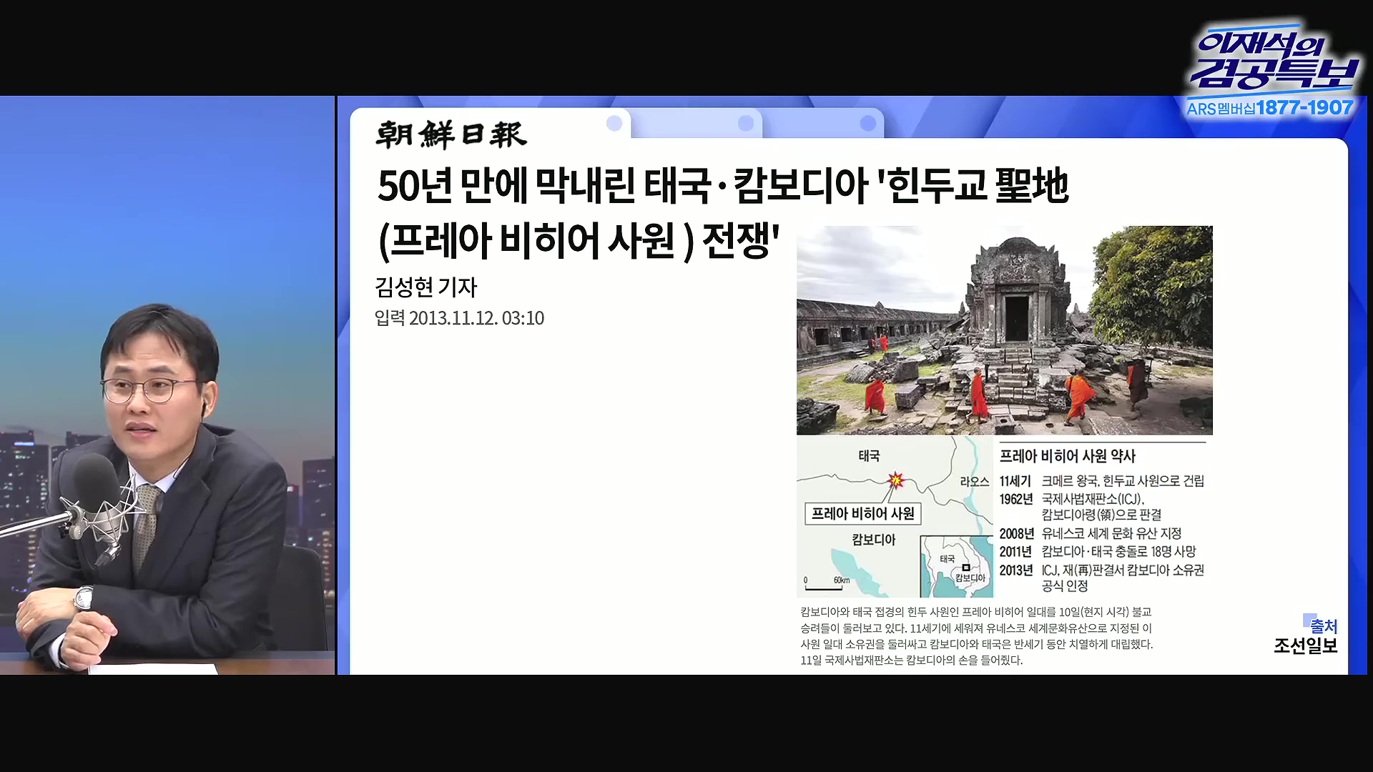
Task: Click the show logo in top-right corner
Action: [x=1275, y=61]
